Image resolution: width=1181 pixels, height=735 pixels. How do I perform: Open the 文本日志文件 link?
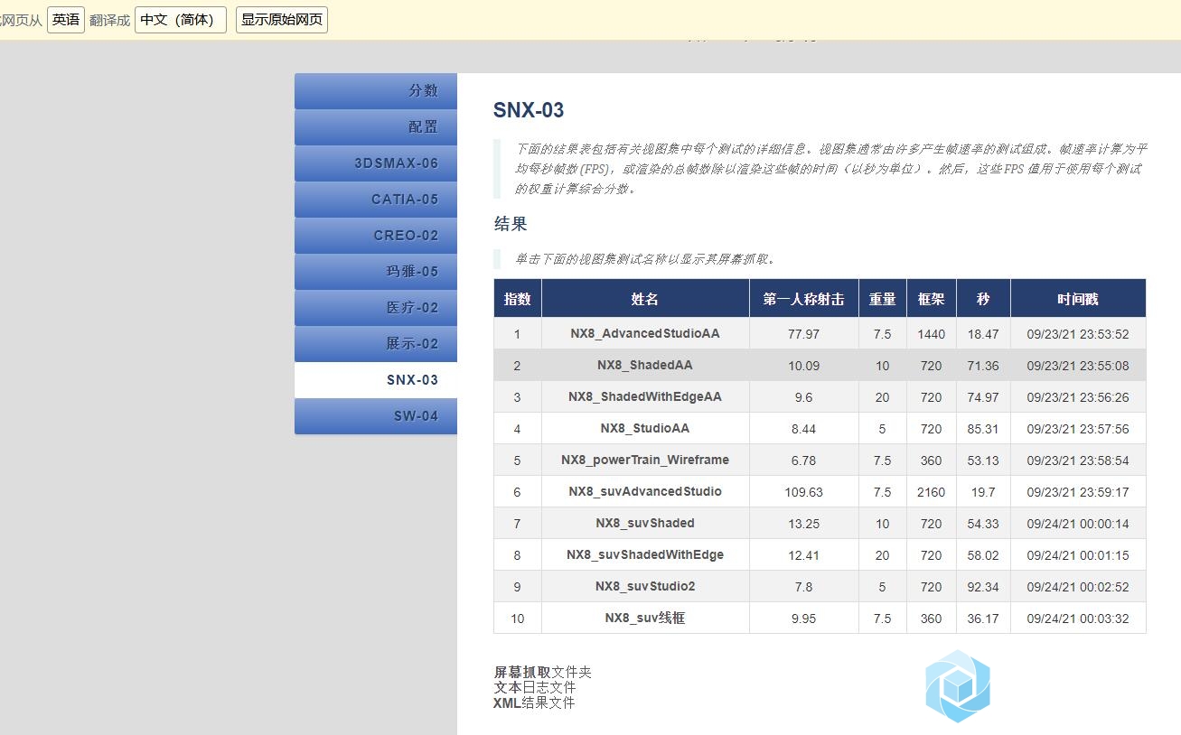click(x=534, y=687)
